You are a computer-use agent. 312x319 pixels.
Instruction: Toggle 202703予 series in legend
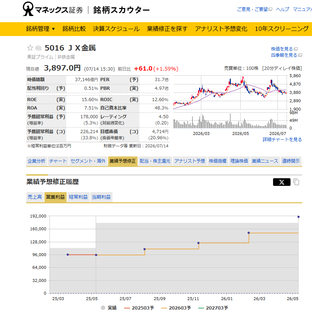coord(213,308)
